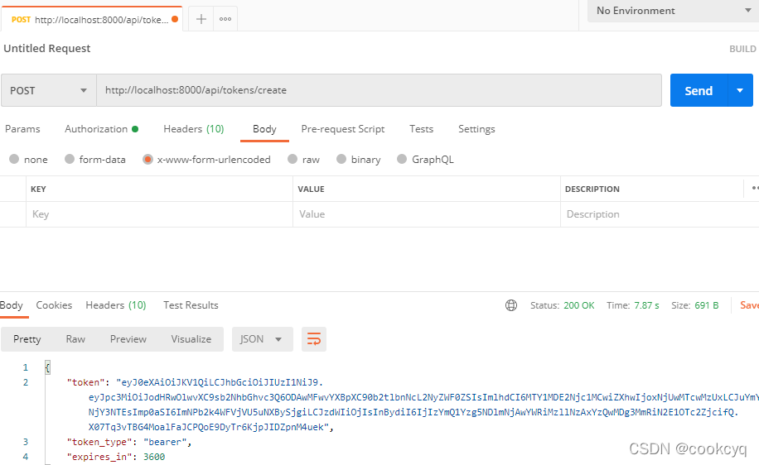Click the Untitled Request title
The height and width of the screenshot is (465, 759).
point(47,48)
